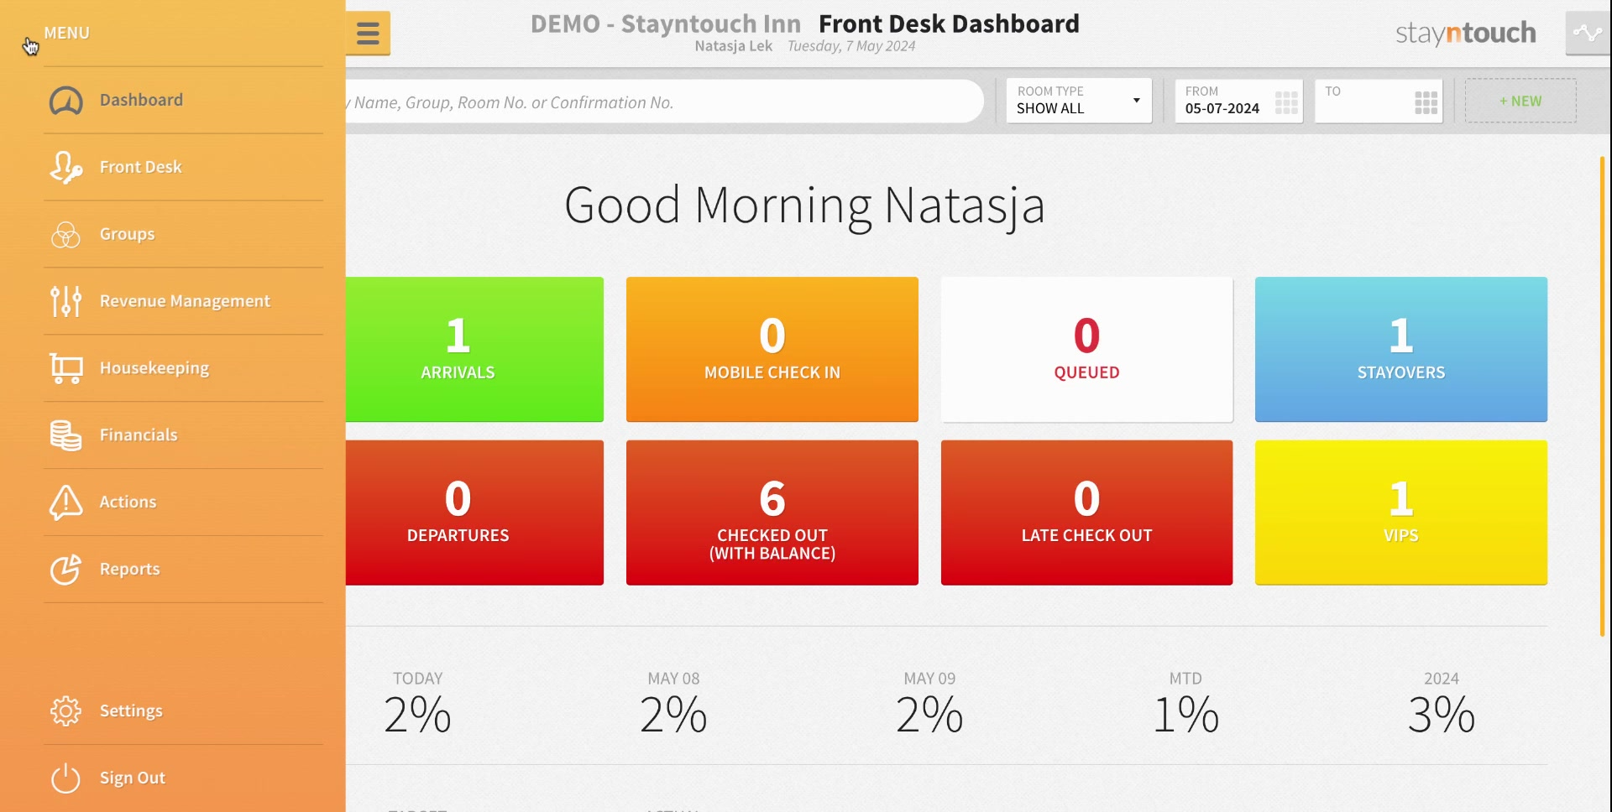The width and height of the screenshot is (1612, 812).
Task: Go to Housekeeping section
Action: pyautogui.click(x=154, y=368)
